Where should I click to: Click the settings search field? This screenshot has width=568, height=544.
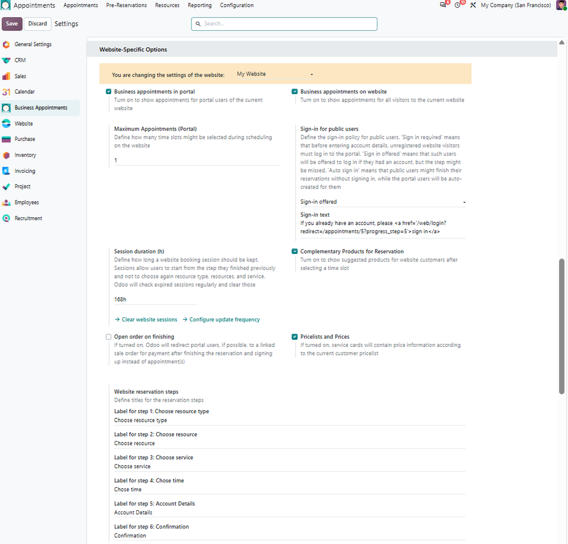coord(284,24)
